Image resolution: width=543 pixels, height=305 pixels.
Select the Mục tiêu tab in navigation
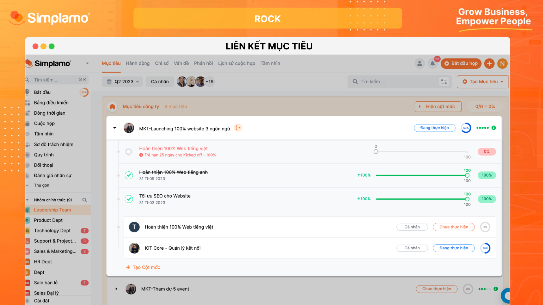click(x=111, y=63)
